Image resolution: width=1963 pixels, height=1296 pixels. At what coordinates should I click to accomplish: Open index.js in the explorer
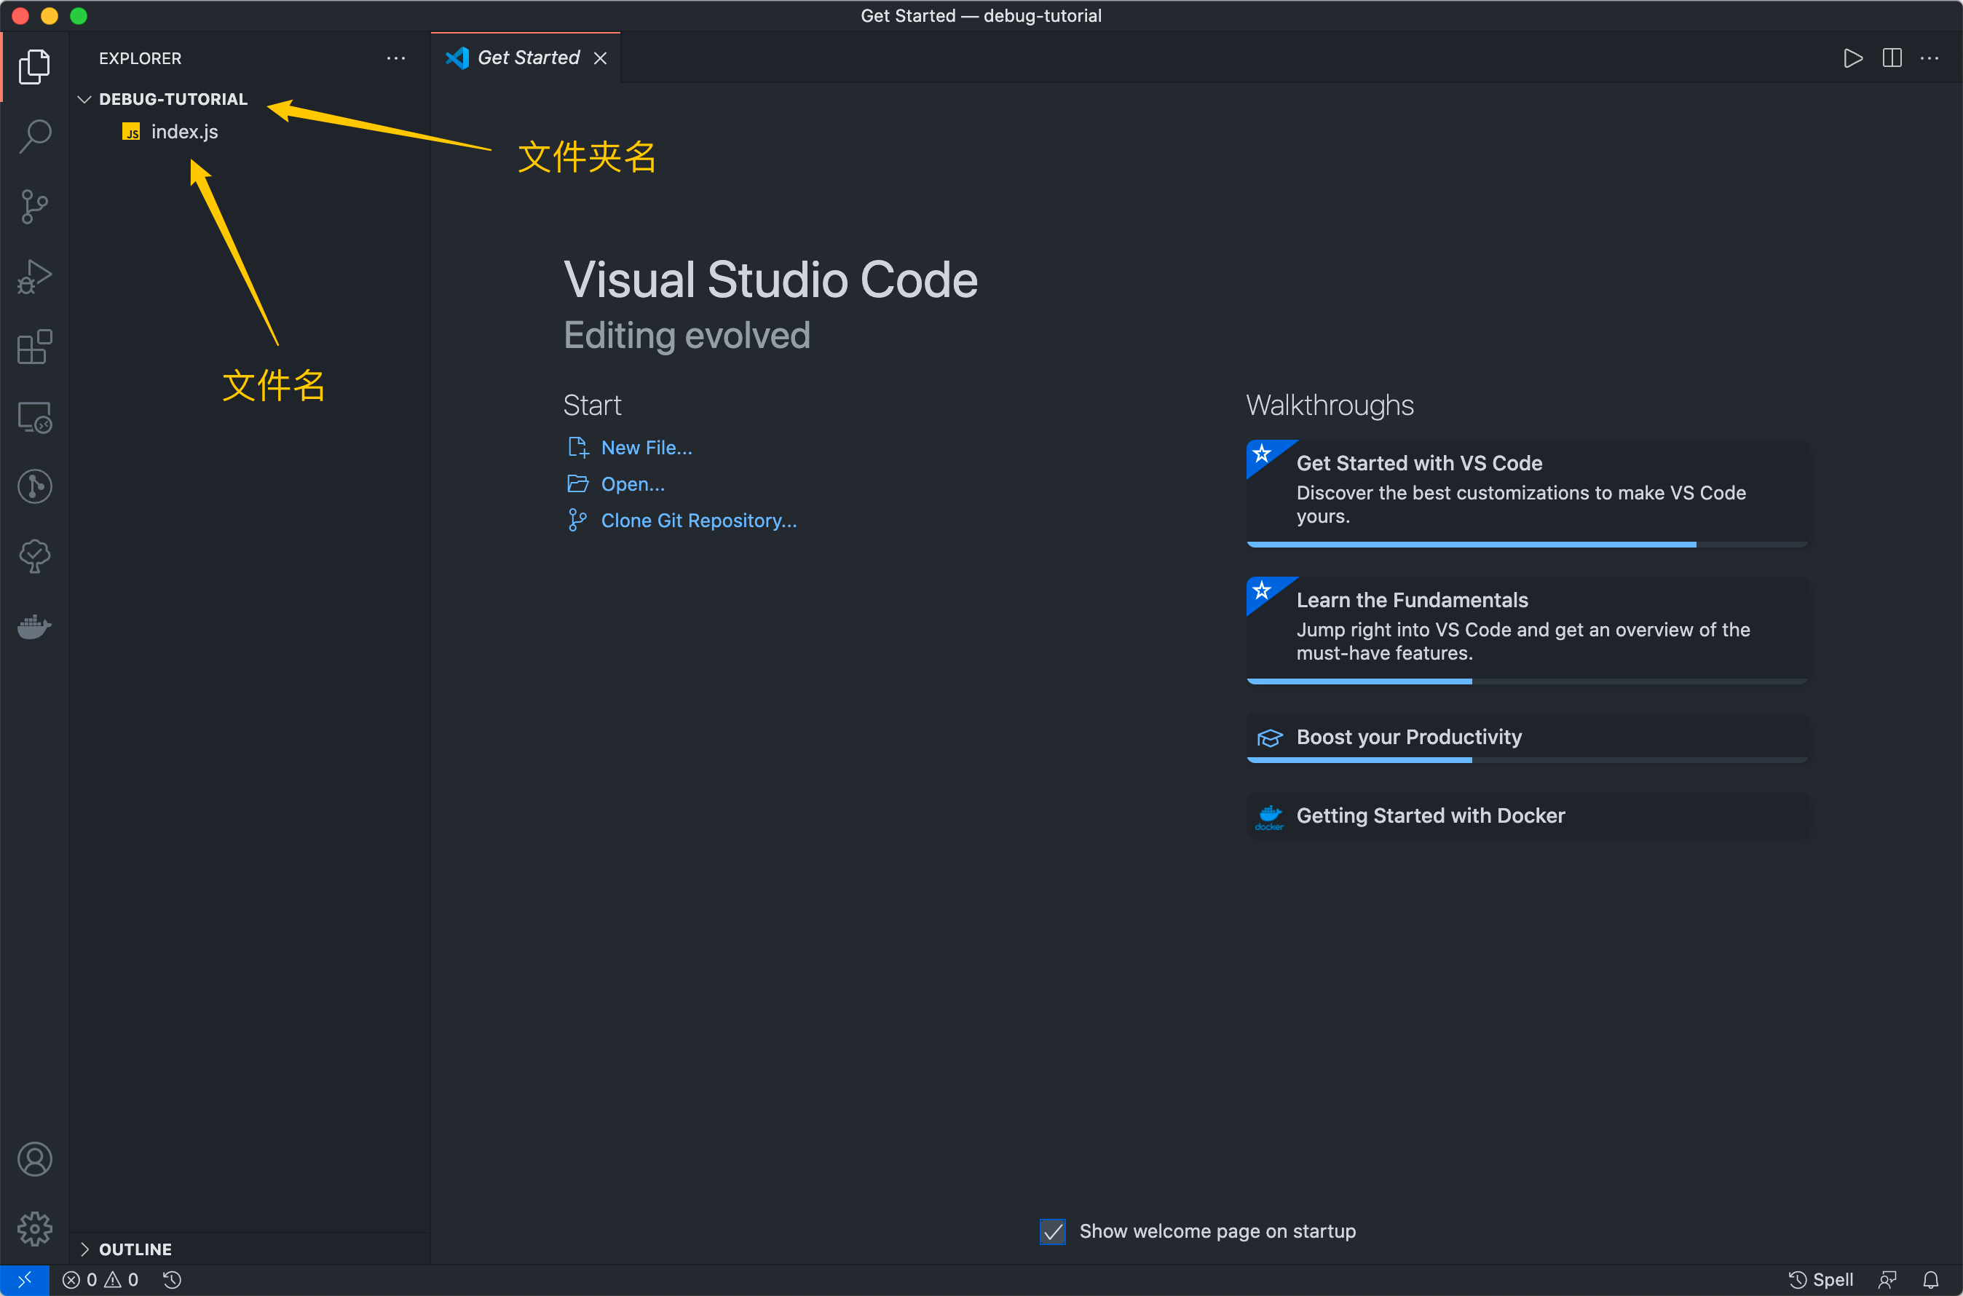(184, 131)
